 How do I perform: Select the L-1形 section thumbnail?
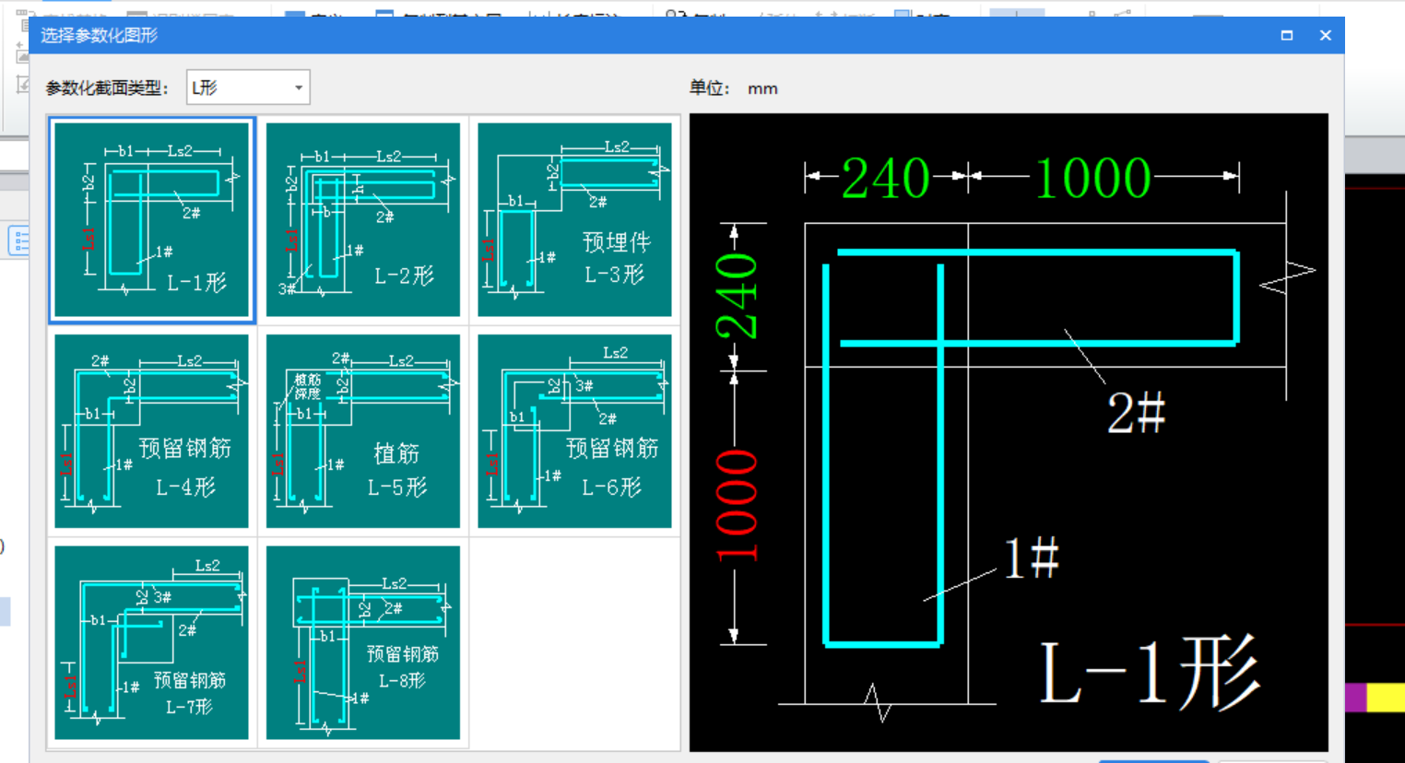pyautogui.click(x=152, y=220)
